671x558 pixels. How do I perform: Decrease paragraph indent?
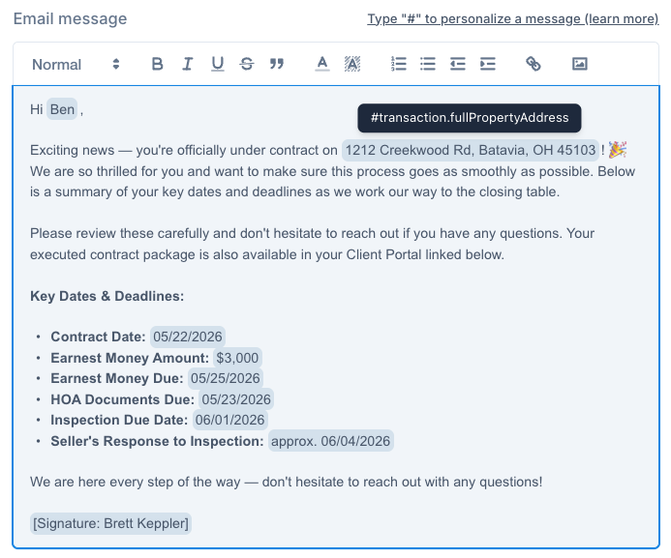[x=457, y=64]
